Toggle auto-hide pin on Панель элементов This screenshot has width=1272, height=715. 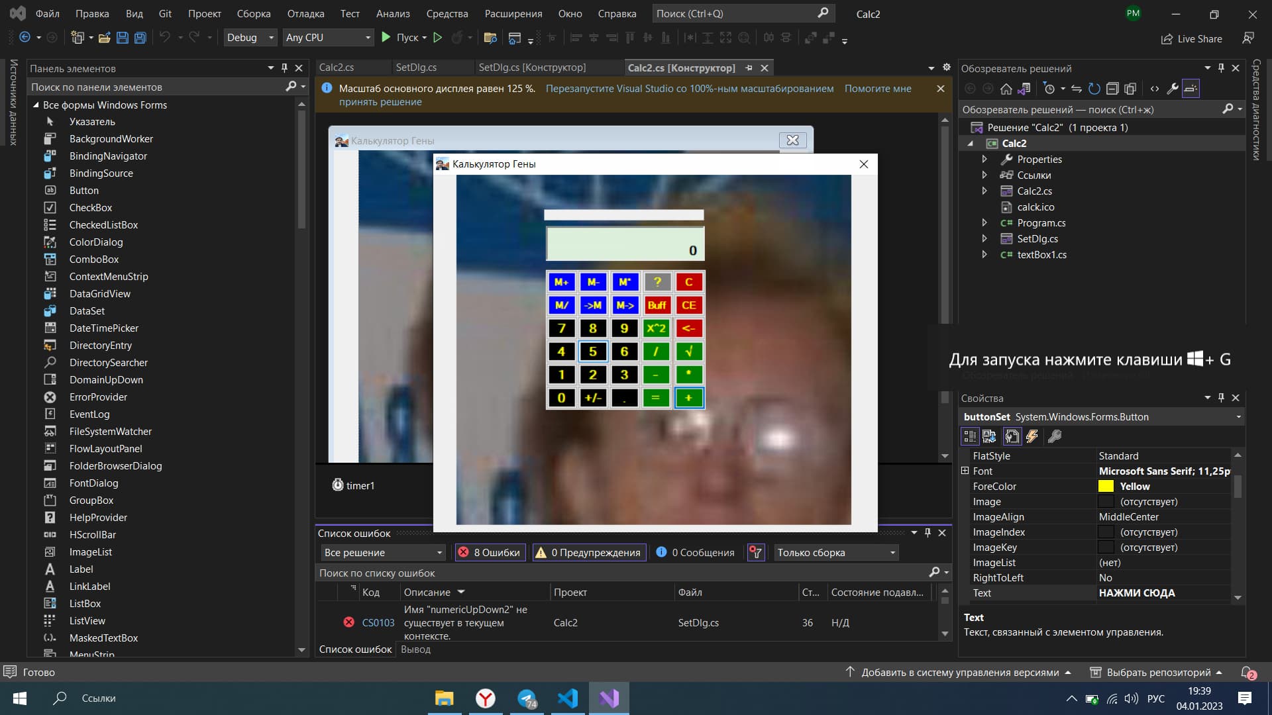(x=284, y=68)
